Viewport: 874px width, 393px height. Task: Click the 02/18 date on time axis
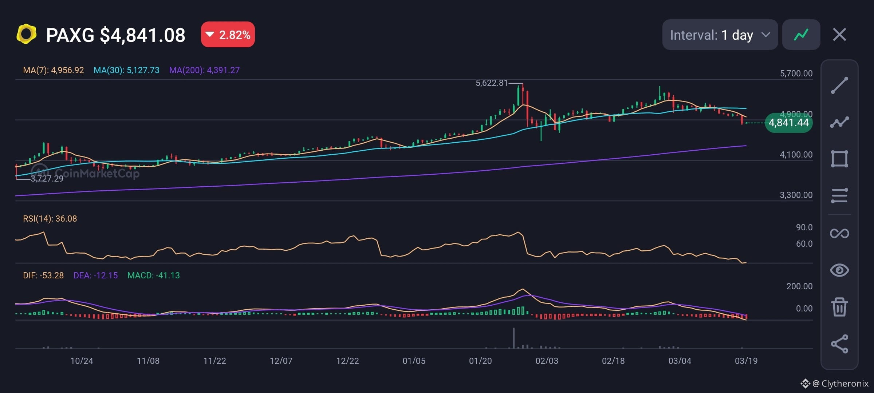[613, 361]
